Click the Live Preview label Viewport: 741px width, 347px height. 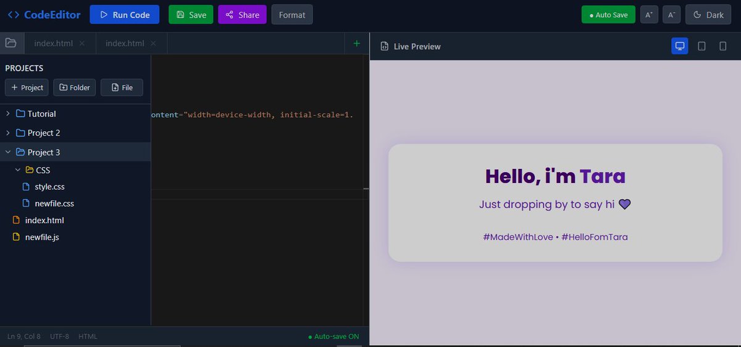417,46
